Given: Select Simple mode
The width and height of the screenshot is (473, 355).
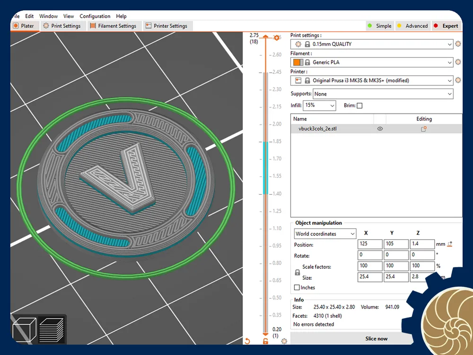Looking at the screenshot, I should [x=379, y=26].
